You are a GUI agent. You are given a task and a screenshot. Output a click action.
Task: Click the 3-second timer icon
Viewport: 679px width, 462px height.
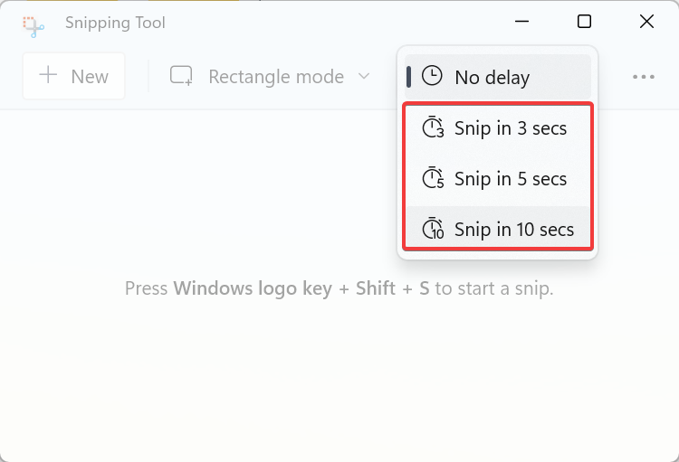coord(433,127)
